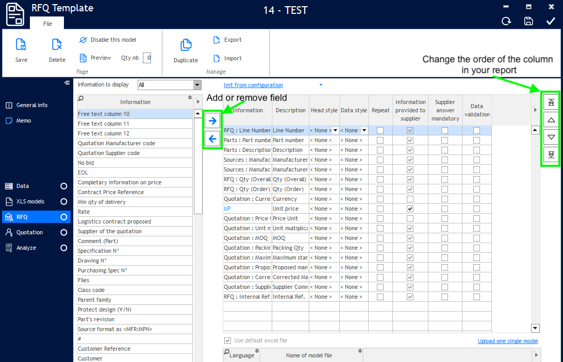Click the Upload one single model link
Viewport: 563px width, 362px height.
click(507, 341)
